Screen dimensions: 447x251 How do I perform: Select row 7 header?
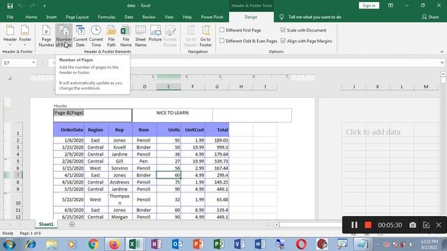[x=17, y=175]
